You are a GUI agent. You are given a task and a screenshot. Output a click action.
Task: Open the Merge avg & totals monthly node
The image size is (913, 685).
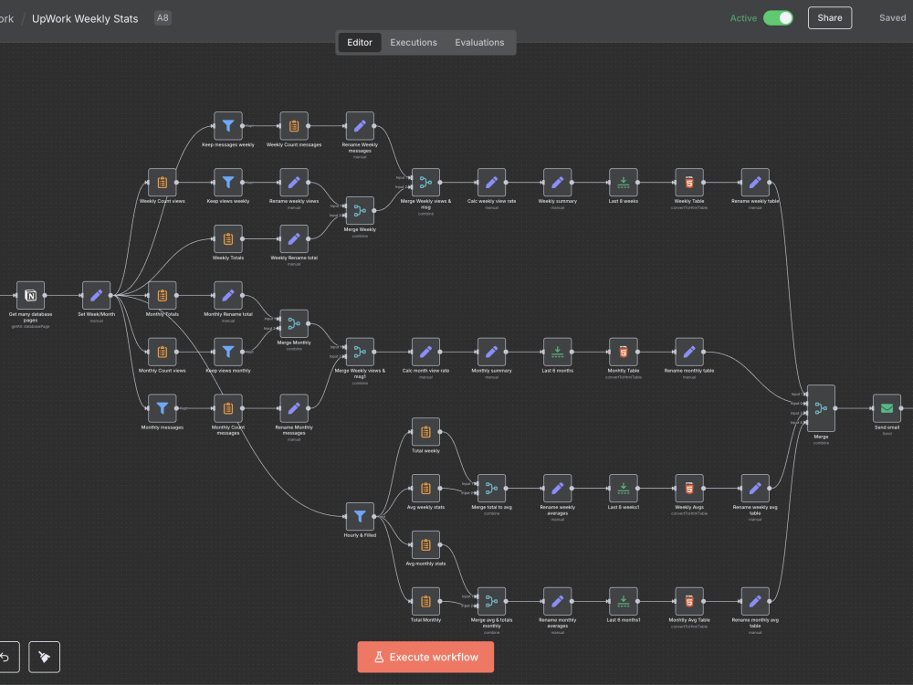[x=491, y=601]
